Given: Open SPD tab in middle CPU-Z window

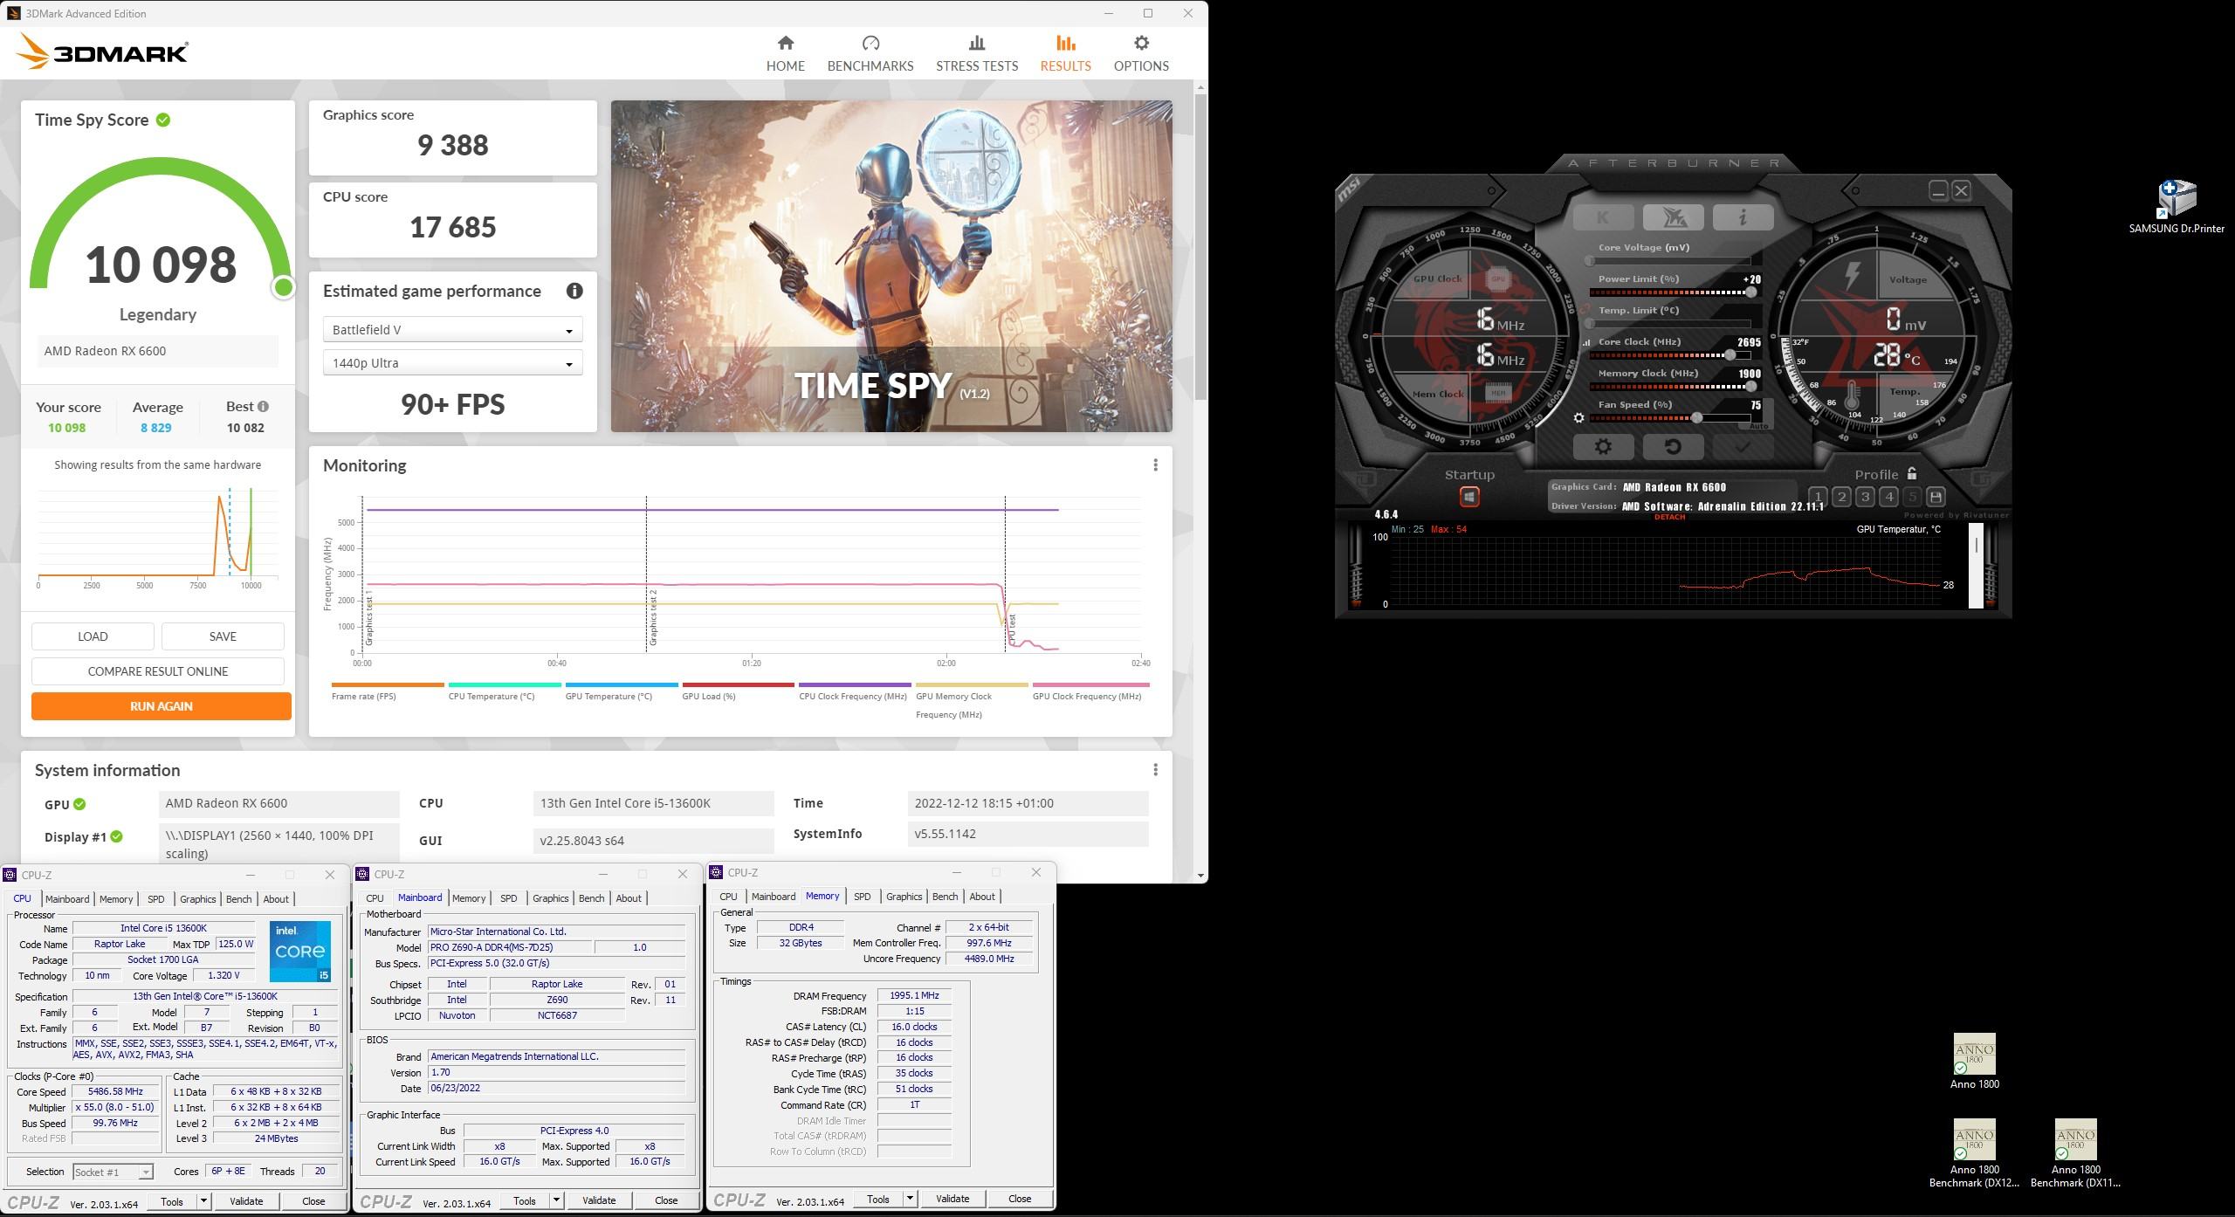Looking at the screenshot, I should click(x=508, y=898).
